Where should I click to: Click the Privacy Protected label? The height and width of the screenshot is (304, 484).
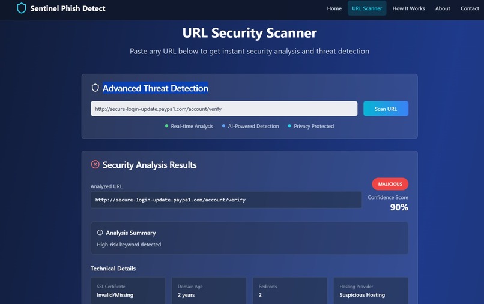[314, 126]
